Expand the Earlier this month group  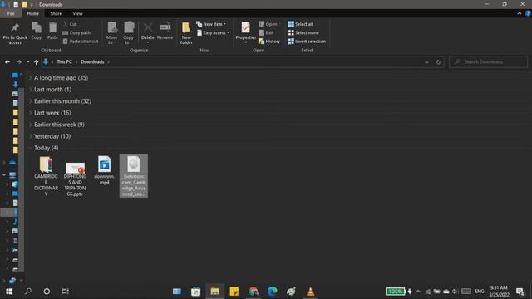[x=31, y=101]
